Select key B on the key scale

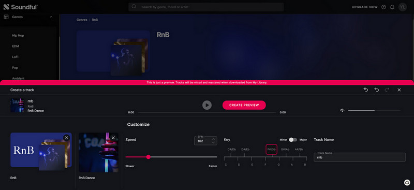coord(305,165)
